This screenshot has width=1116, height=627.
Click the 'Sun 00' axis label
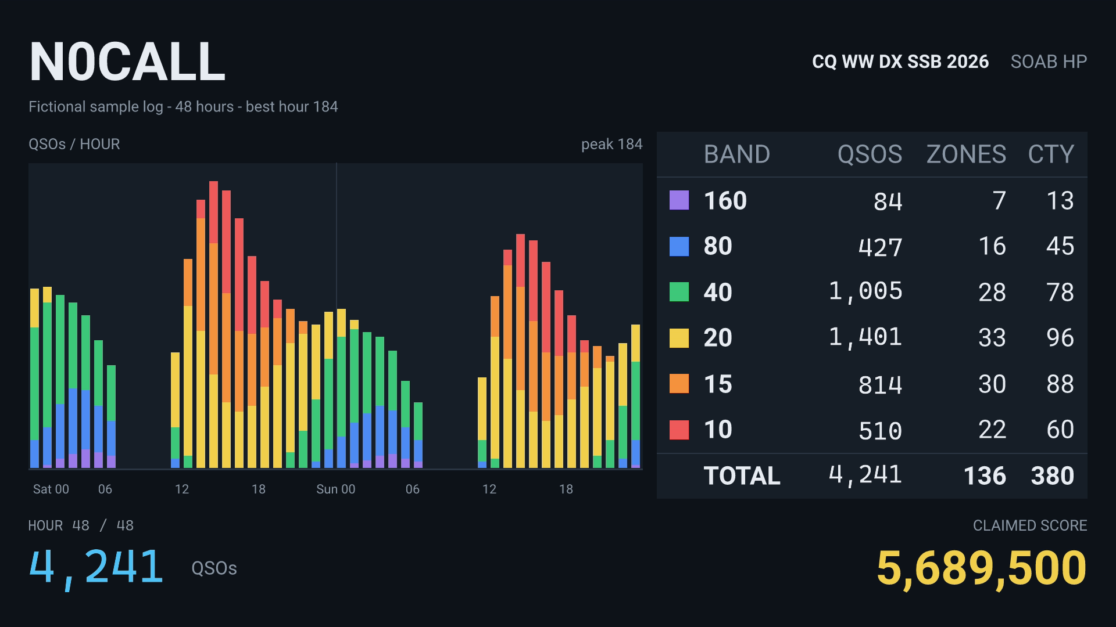pyautogui.click(x=336, y=489)
